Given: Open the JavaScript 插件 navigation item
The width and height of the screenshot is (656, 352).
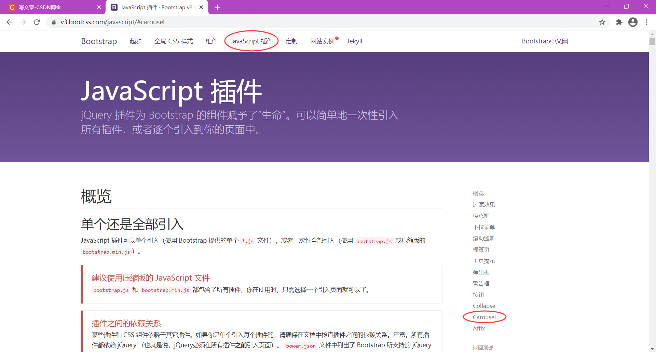Looking at the screenshot, I should click(x=251, y=41).
